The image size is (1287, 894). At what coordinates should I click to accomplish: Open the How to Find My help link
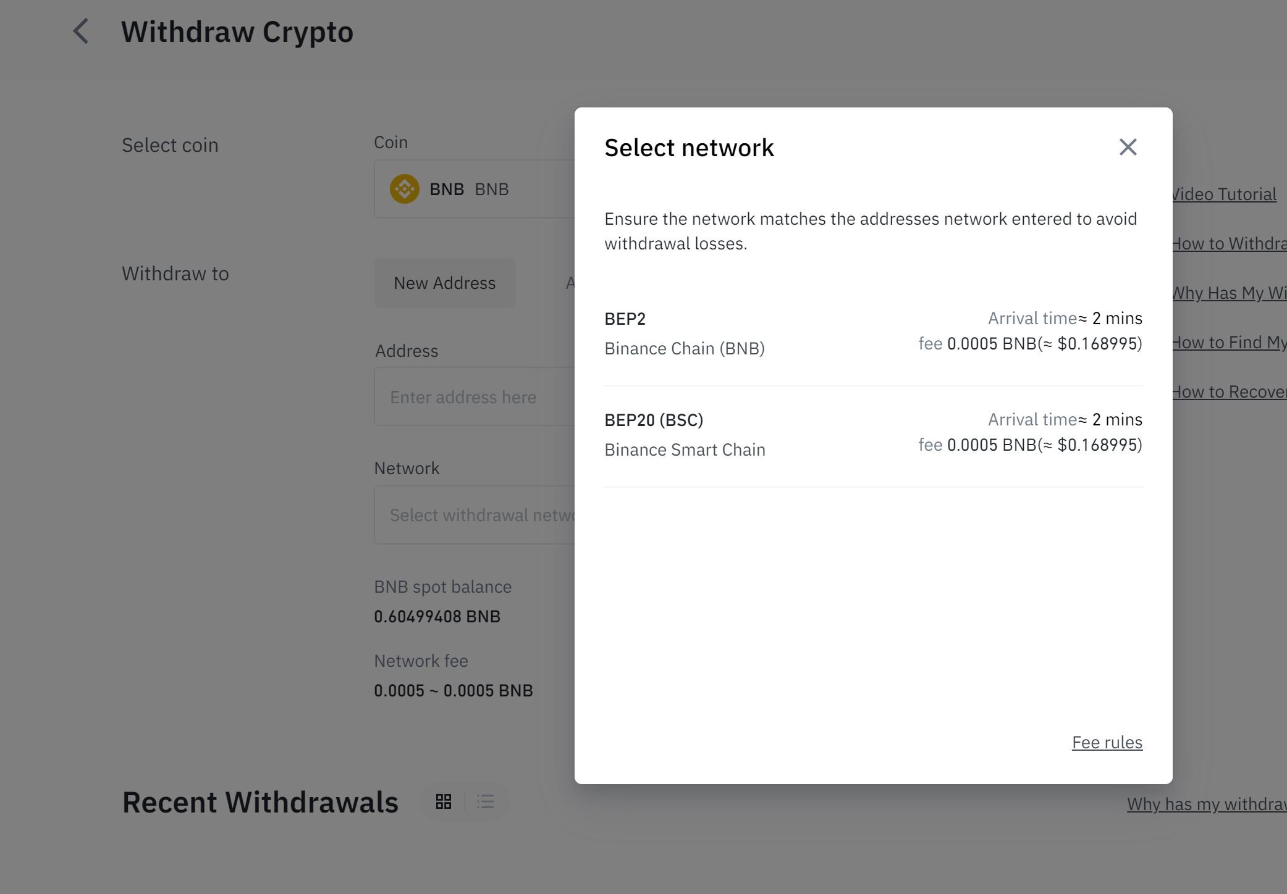pos(1229,342)
